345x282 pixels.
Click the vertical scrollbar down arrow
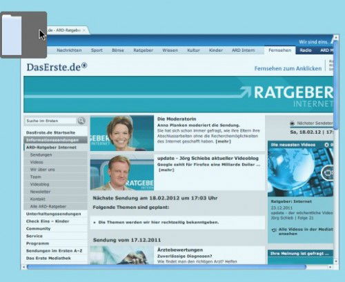point(336,261)
